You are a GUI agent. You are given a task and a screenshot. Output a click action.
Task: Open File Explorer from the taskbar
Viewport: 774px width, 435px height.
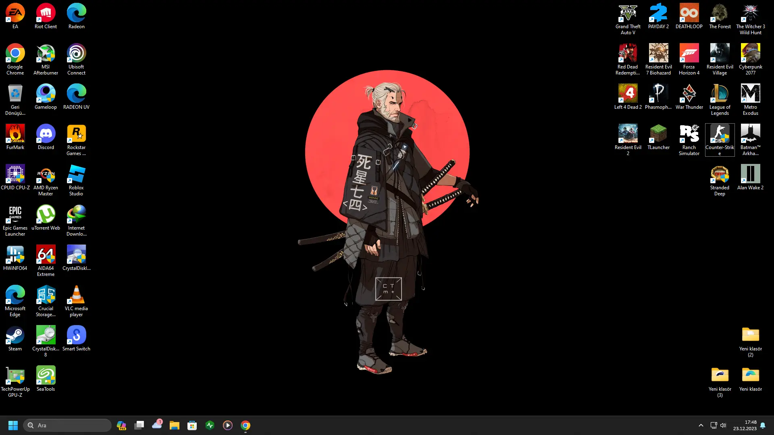point(175,425)
